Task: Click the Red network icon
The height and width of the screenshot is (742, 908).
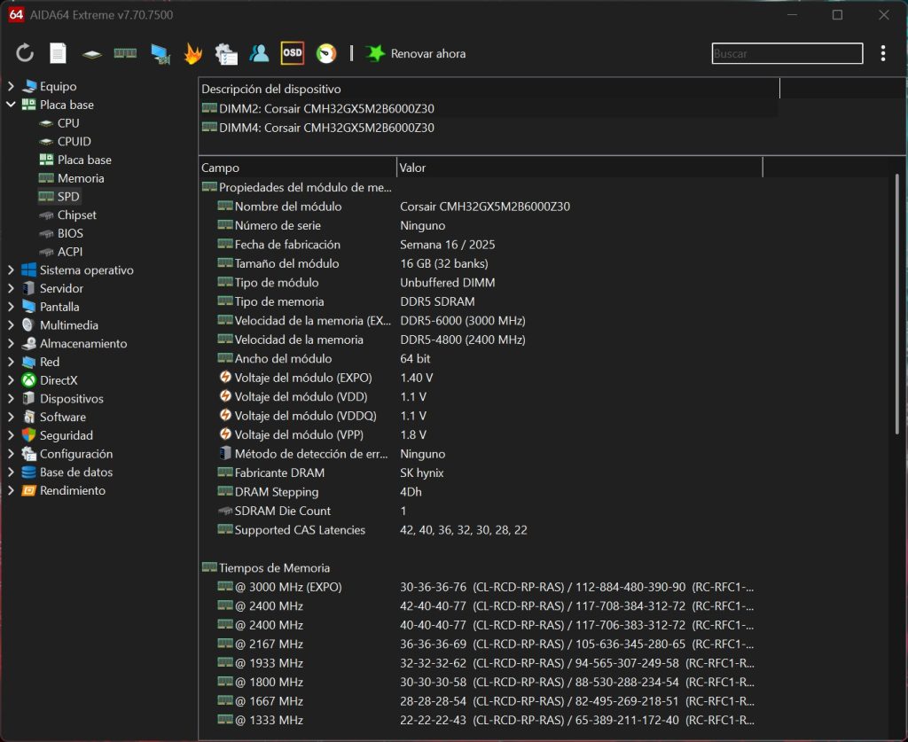Action: coord(29,362)
